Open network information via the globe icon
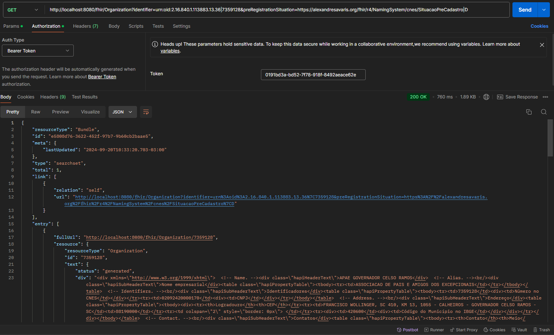The image size is (554, 335). (x=486, y=97)
